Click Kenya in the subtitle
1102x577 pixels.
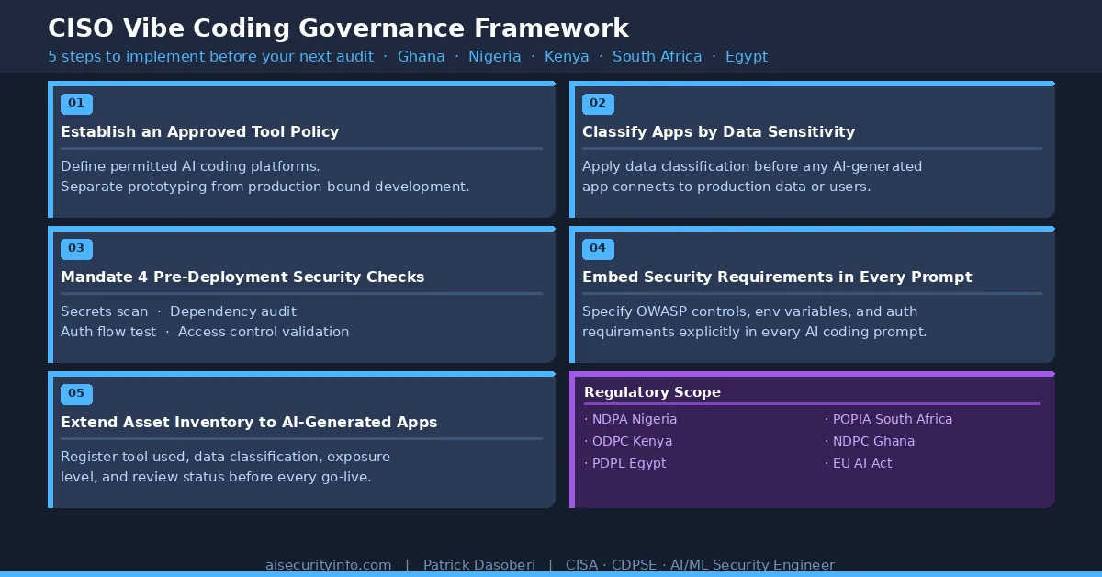pyautogui.click(x=567, y=57)
